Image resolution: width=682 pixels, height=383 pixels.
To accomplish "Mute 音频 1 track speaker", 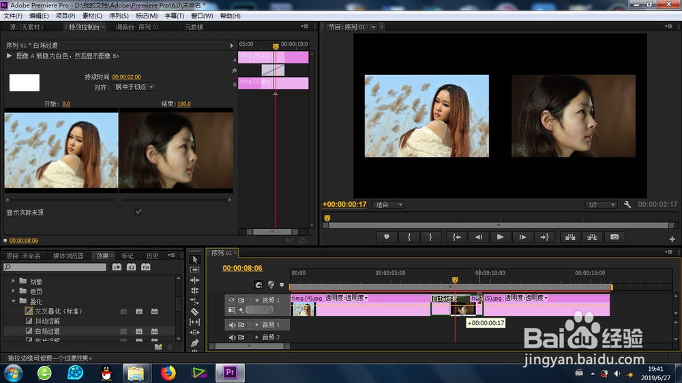I will pos(232,325).
